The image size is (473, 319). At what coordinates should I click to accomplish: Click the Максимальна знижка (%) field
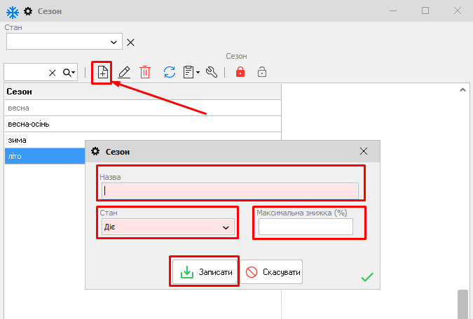(x=306, y=227)
